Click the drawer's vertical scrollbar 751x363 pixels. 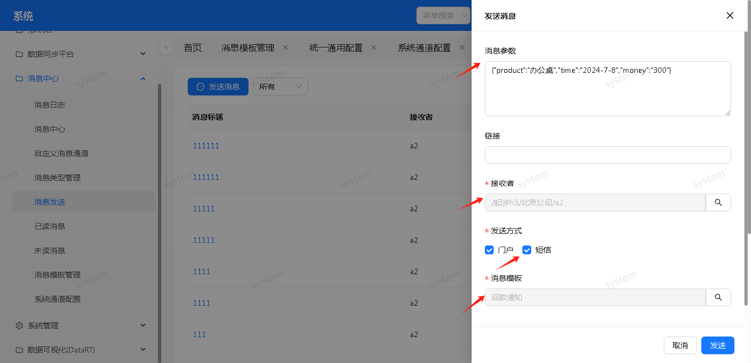[748, 132]
